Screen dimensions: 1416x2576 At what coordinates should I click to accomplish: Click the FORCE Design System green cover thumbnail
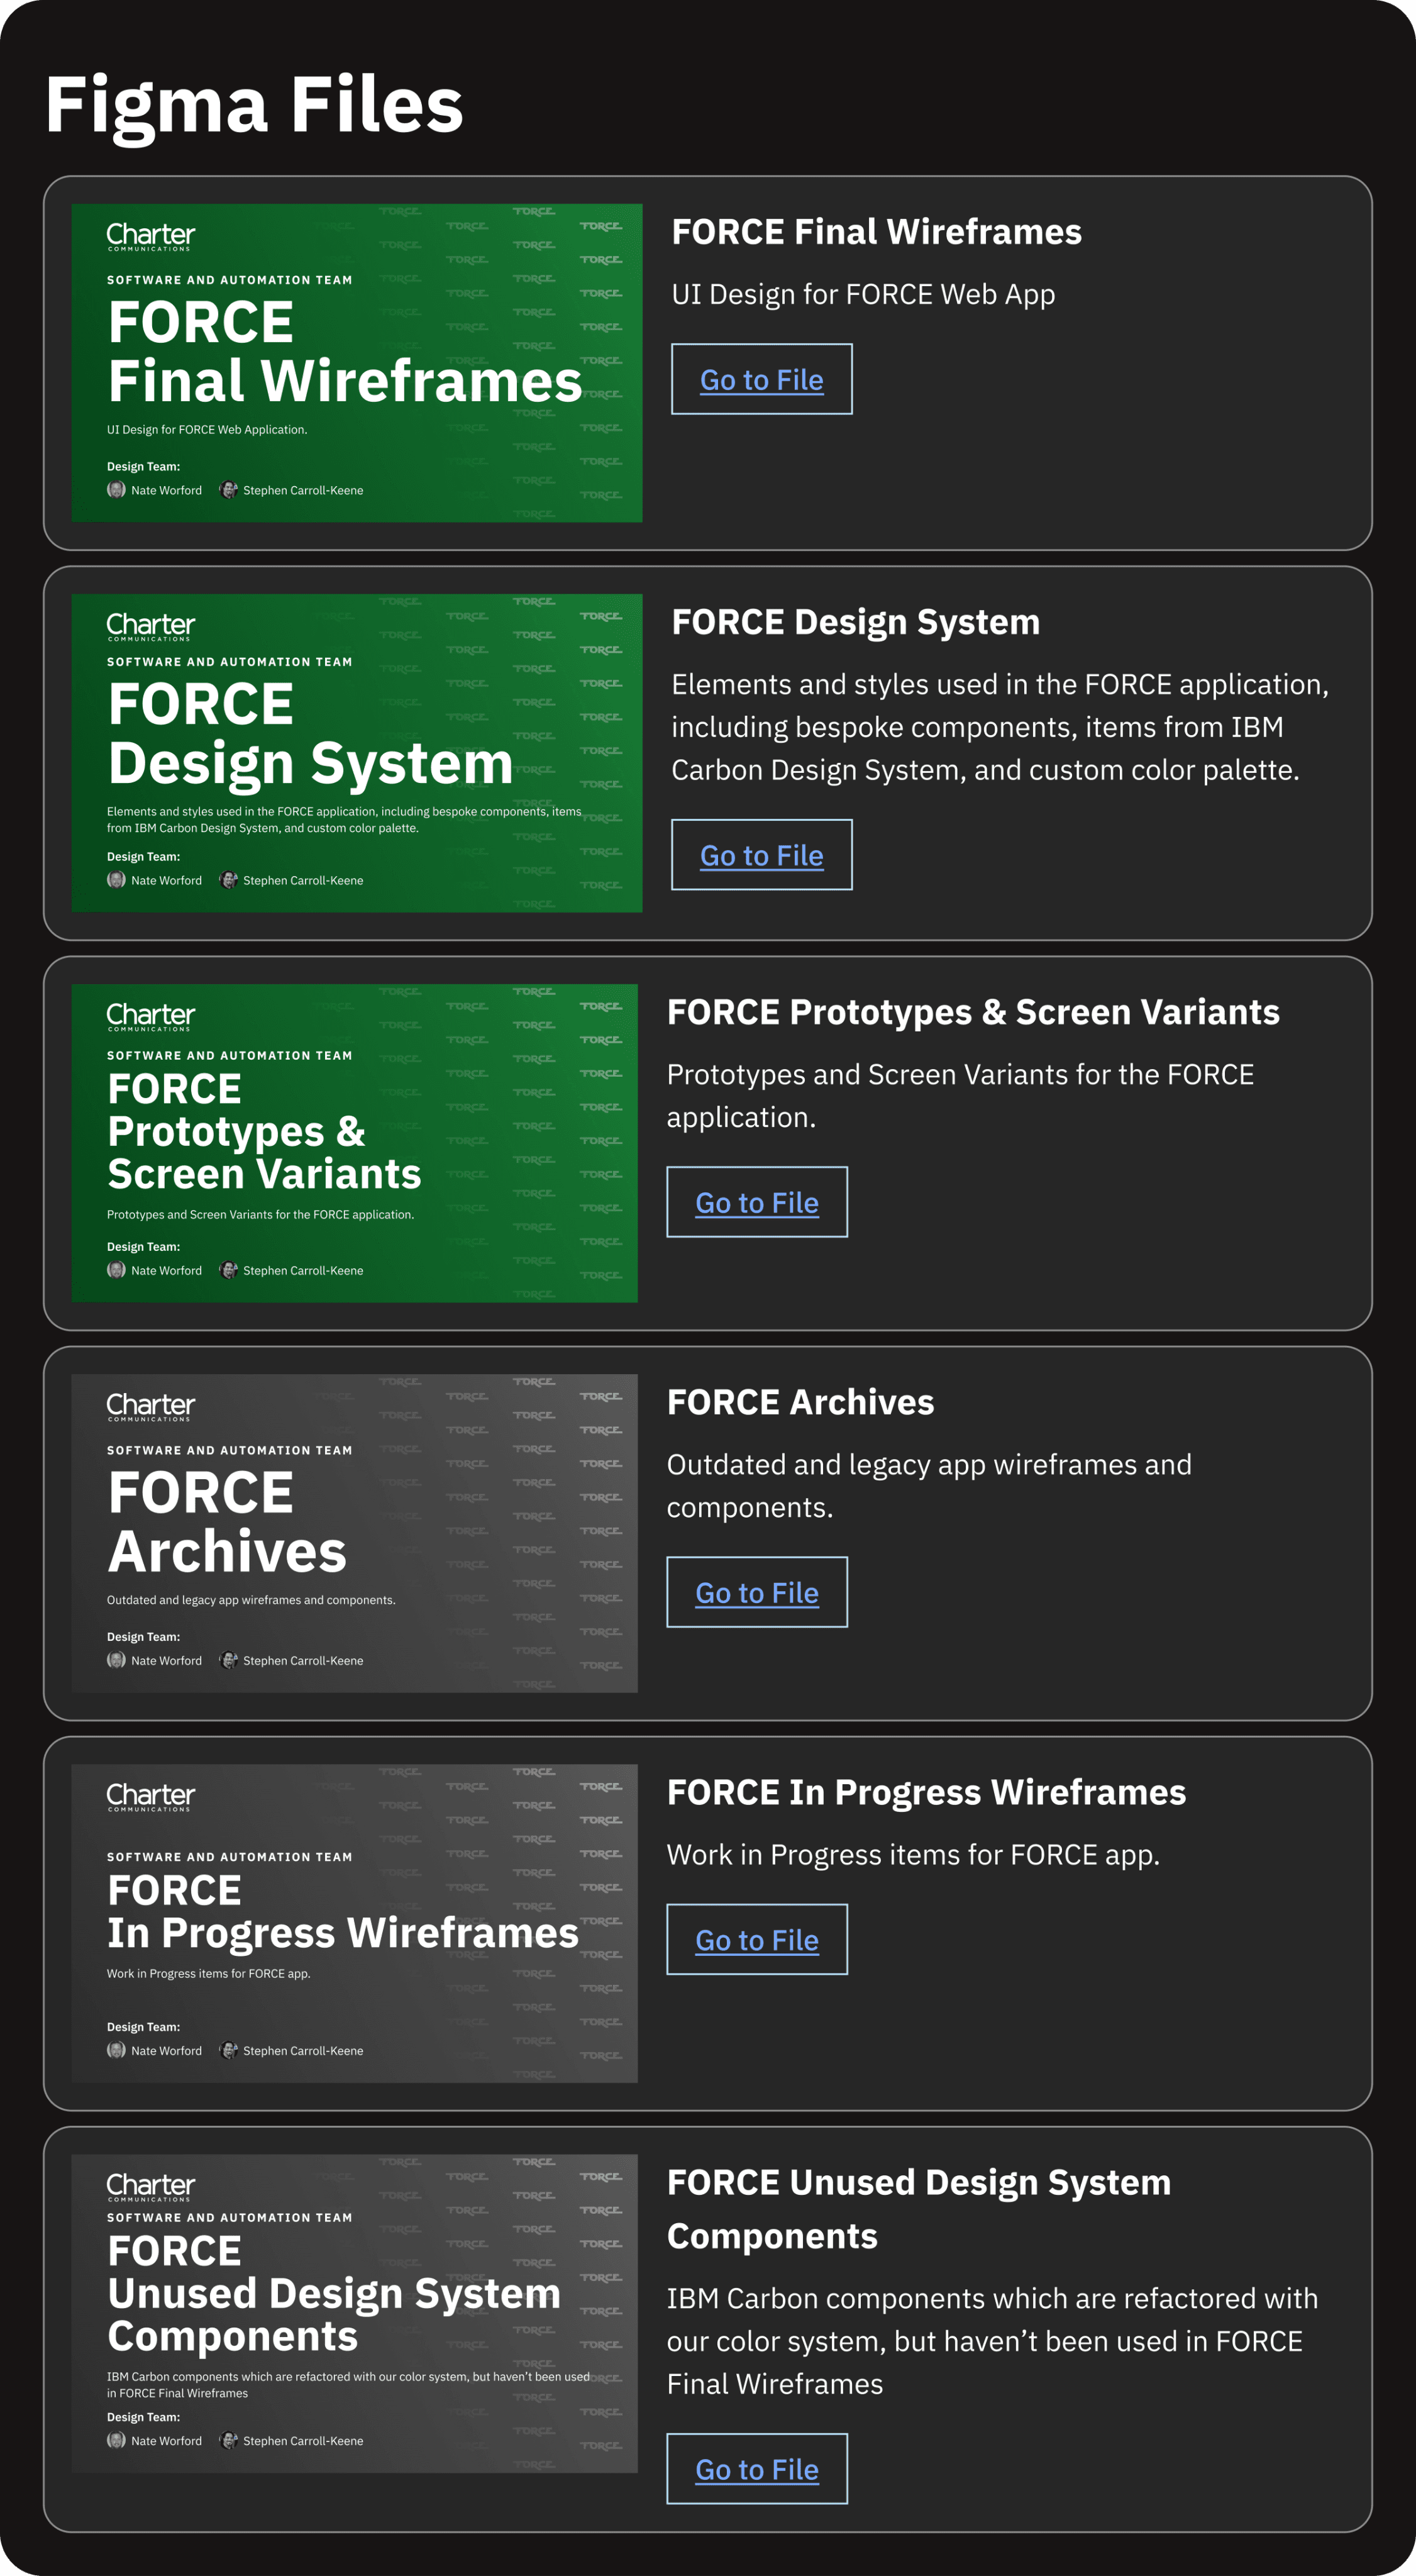coord(356,753)
